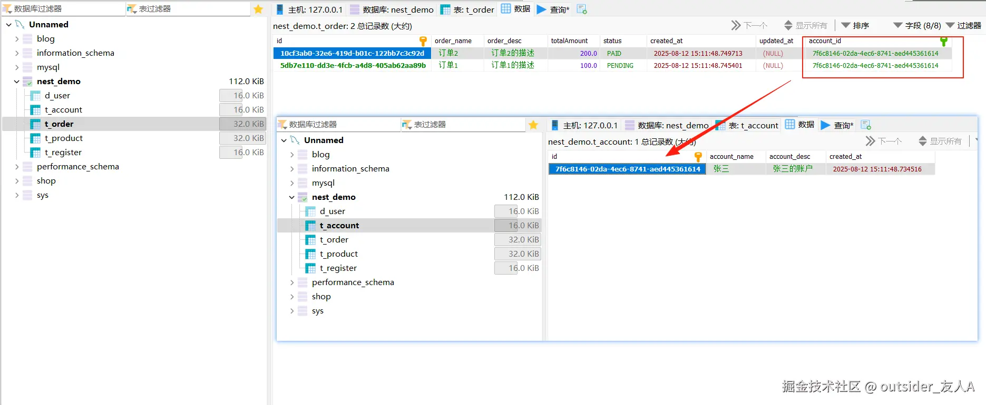Viewport: 986px width, 405px height.
Task: Click the green foreign key icon on account_id column
Action: tap(944, 41)
